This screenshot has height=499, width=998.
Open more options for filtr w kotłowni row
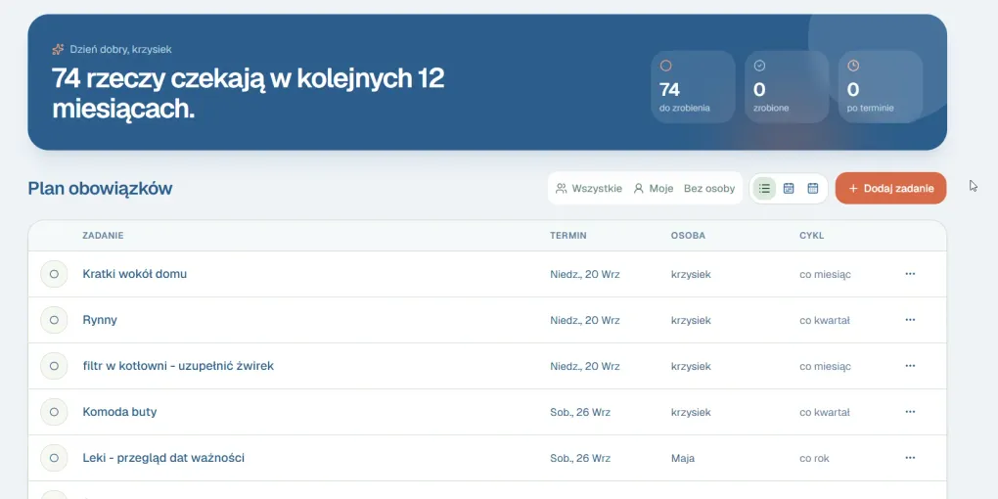[910, 366]
